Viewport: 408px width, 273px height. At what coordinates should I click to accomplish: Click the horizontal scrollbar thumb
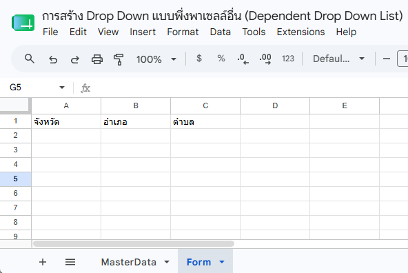(134, 244)
